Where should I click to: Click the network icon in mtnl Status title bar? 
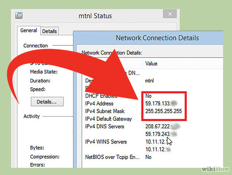tap(19, 15)
